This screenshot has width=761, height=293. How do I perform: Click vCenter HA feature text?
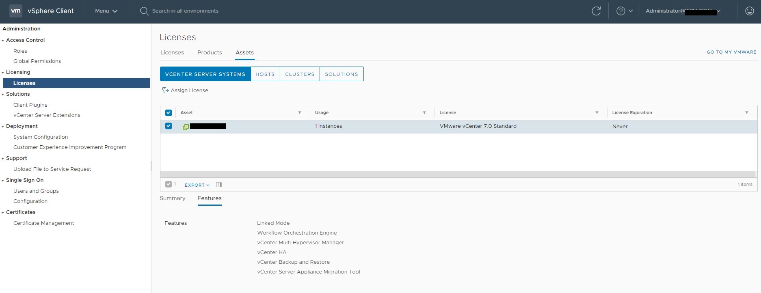(x=272, y=252)
